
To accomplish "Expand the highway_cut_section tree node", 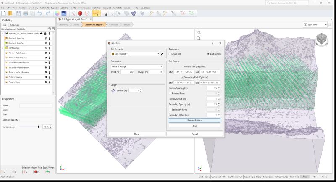I will [x=3, y=34].
